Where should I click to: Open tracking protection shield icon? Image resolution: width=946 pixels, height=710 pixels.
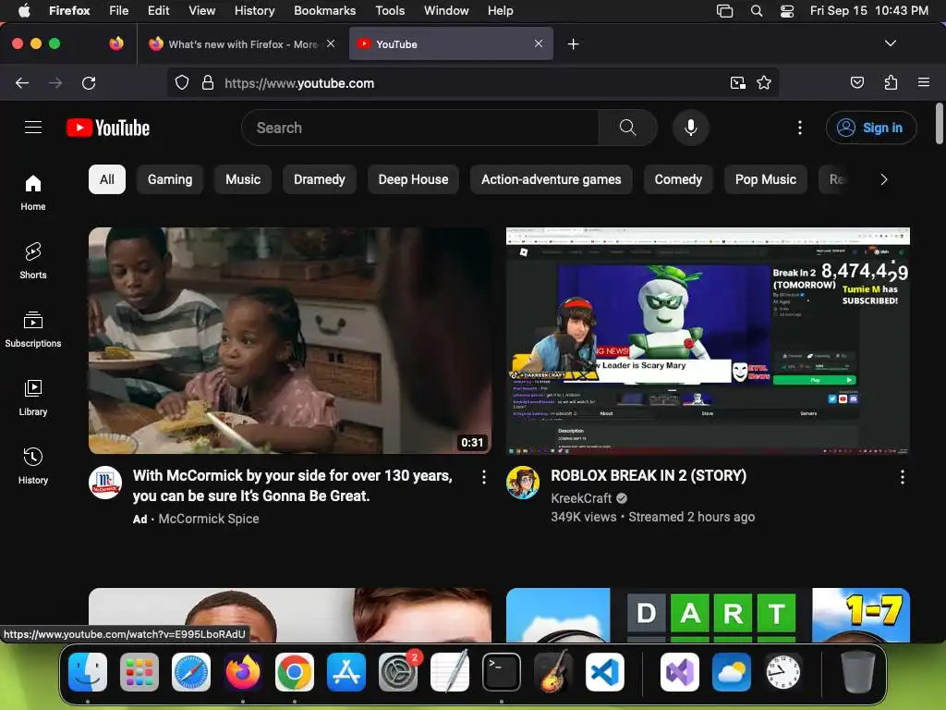182,82
